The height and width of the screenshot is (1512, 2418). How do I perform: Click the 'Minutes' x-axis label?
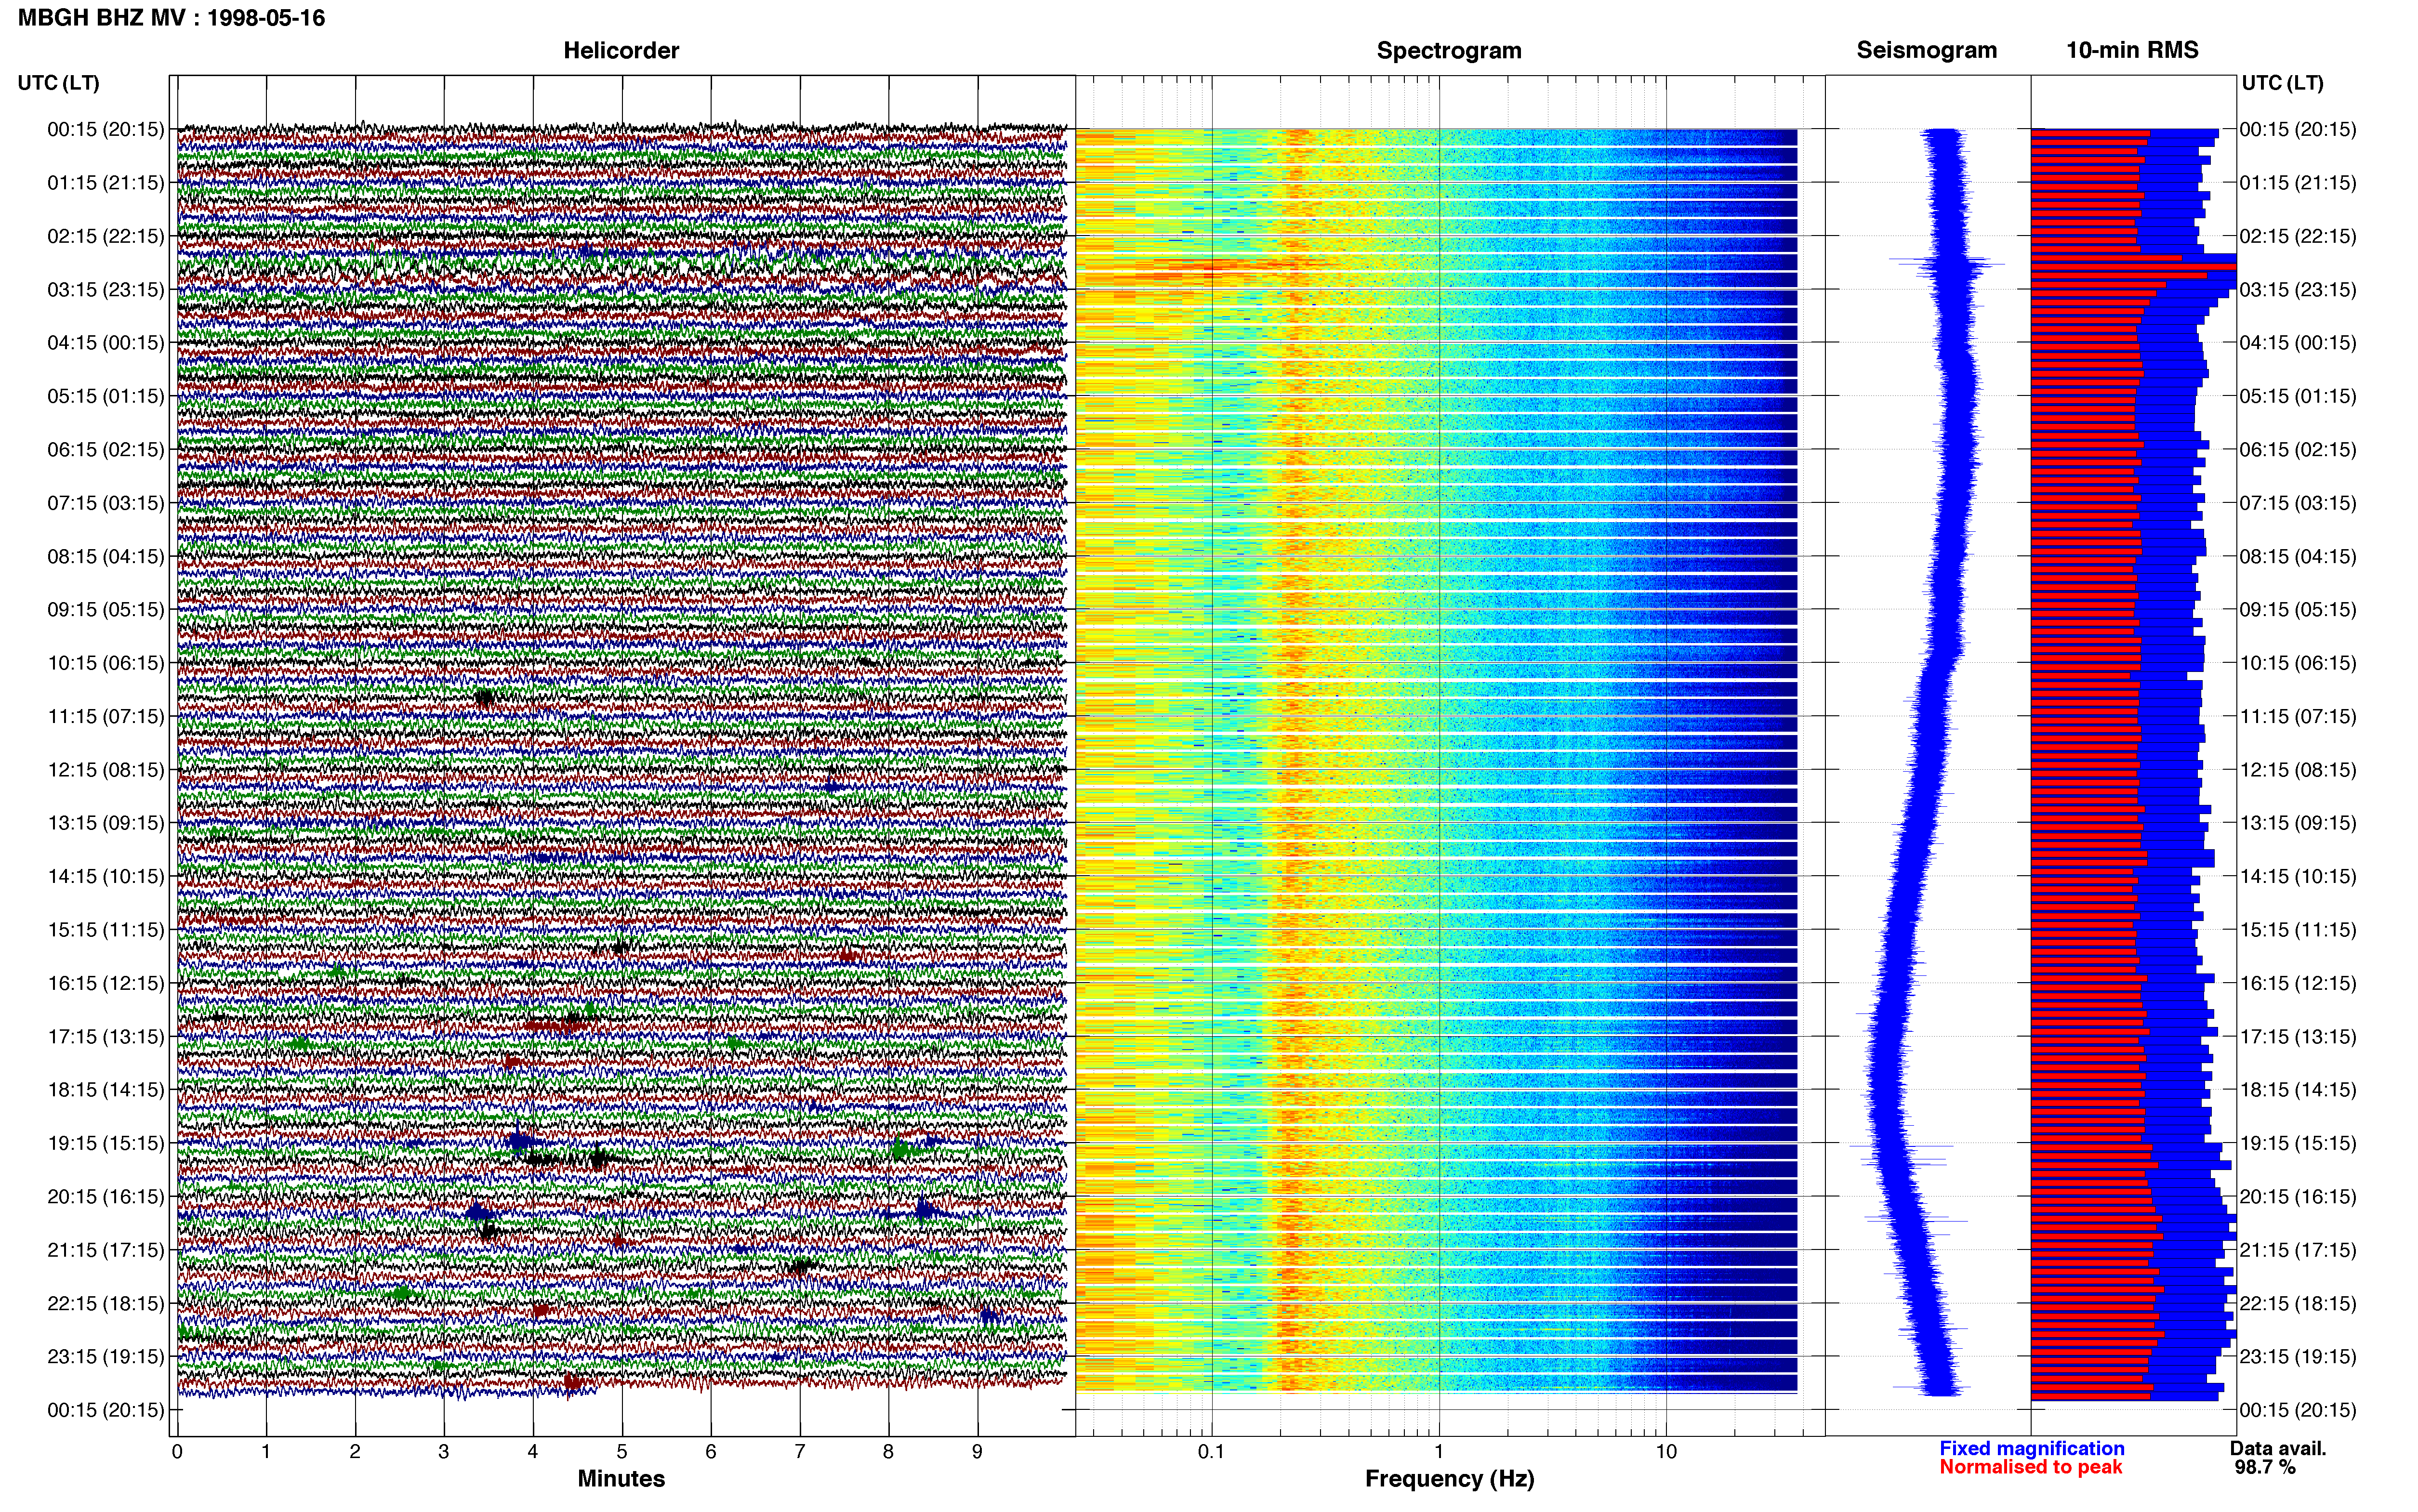(x=621, y=1478)
